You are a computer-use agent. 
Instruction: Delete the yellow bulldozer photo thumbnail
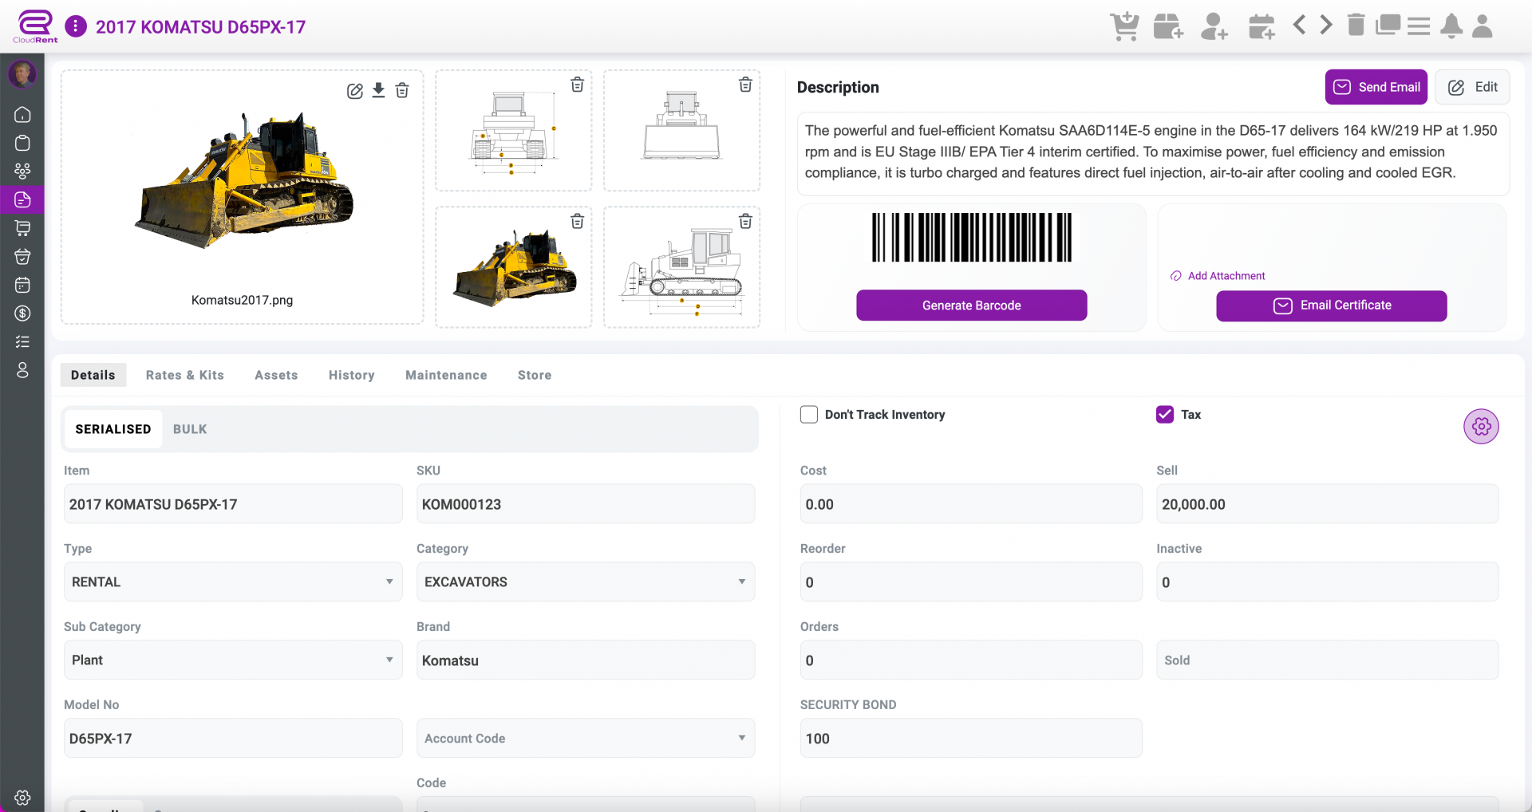pos(578,221)
